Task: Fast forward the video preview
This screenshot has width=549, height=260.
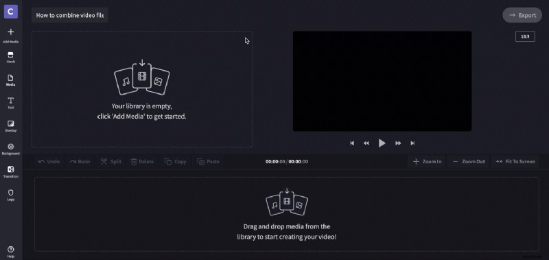Action: tap(398, 143)
